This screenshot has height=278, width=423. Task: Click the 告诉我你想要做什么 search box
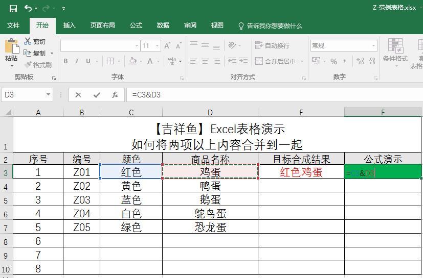click(x=271, y=26)
